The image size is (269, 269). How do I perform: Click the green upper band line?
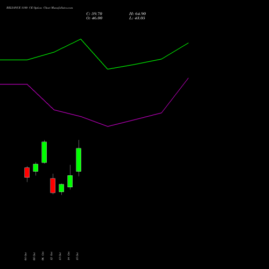[94, 54]
